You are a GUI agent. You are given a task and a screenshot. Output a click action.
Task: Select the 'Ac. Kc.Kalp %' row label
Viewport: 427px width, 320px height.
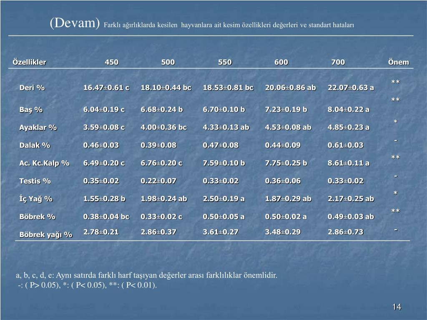click(44, 163)
